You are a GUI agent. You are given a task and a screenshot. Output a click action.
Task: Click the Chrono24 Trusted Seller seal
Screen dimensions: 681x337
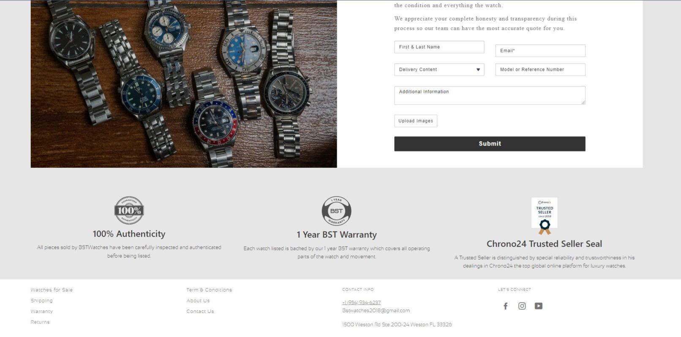coord(544,216)
